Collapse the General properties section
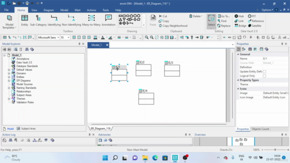Screen dimensions: 290x163 [238, 54]
